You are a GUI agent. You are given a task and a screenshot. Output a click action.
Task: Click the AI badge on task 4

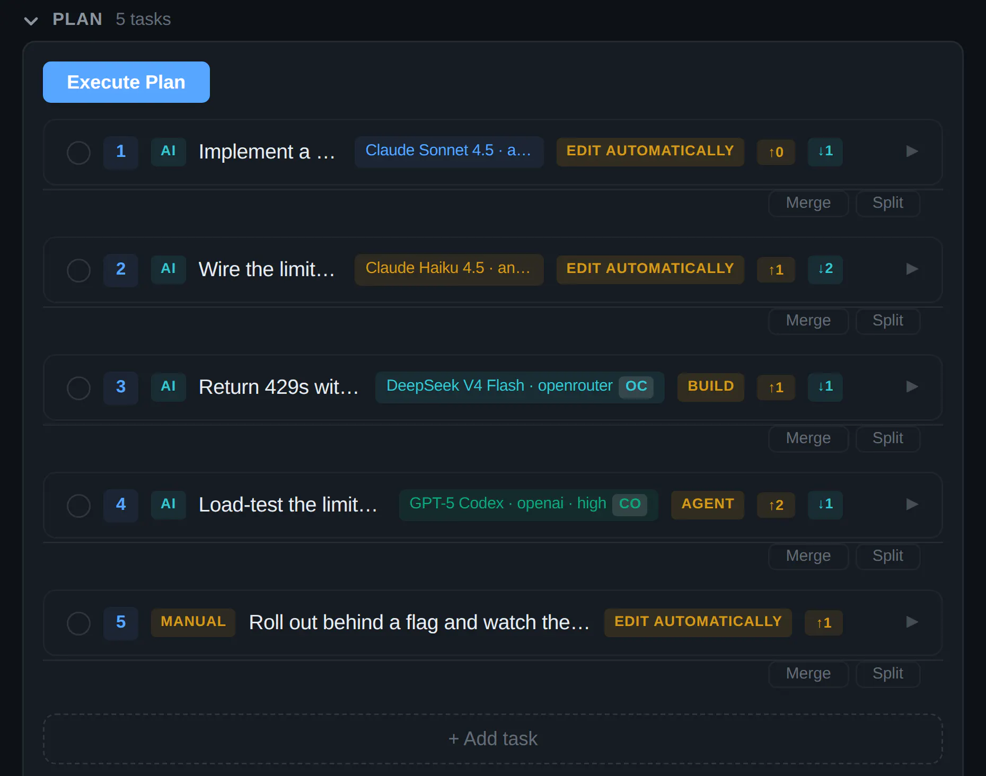(169, 505)
